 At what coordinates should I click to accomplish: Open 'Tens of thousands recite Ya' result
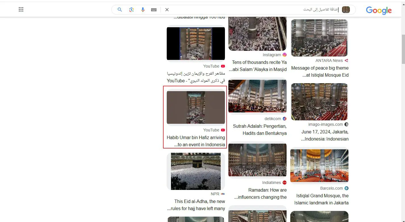tap(258, 66)
